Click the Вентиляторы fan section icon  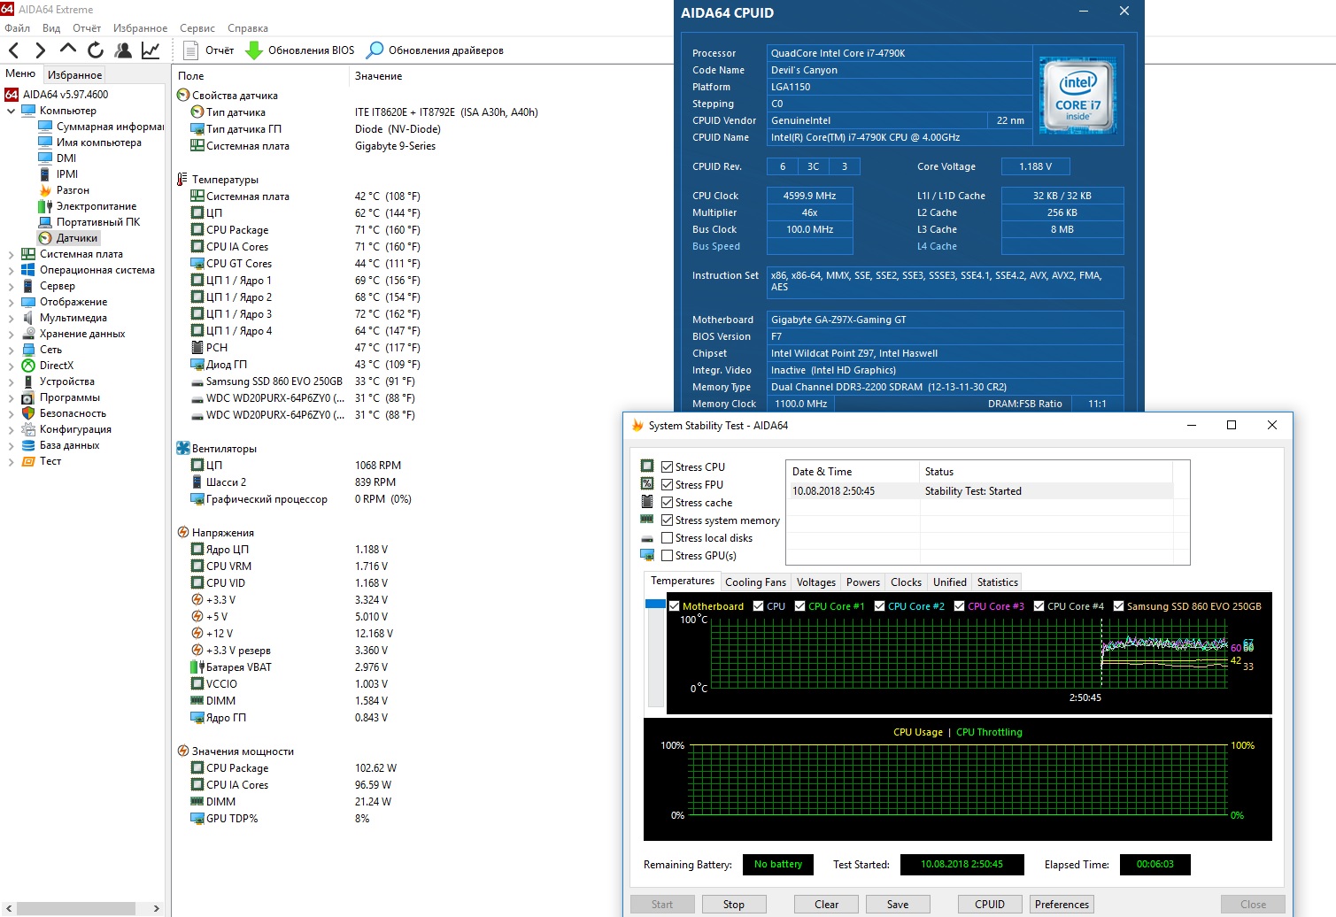(x=183, y=449)
